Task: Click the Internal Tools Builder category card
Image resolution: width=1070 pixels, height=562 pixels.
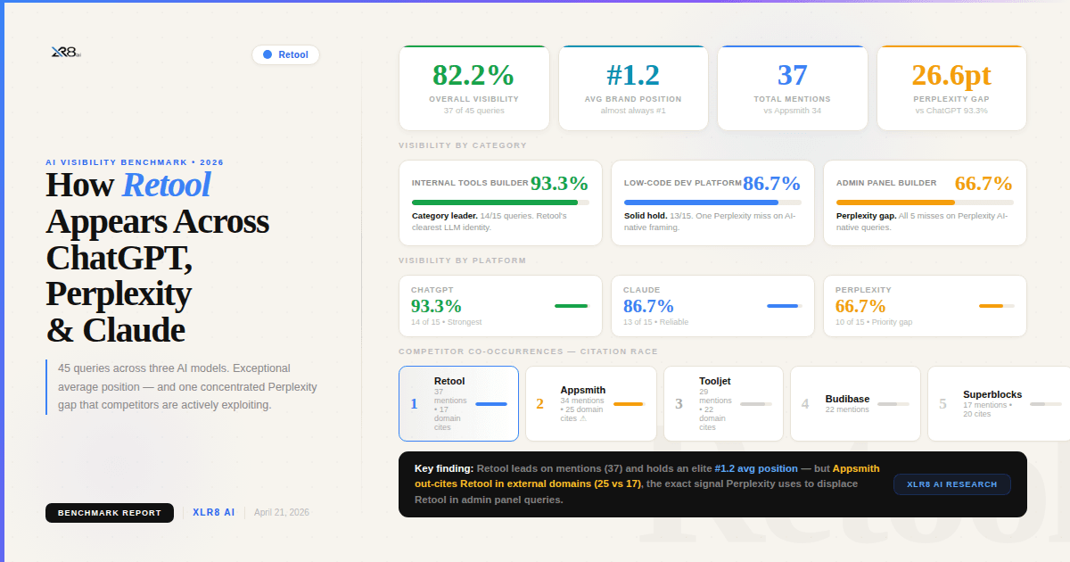Action: [x=500, y=202]
